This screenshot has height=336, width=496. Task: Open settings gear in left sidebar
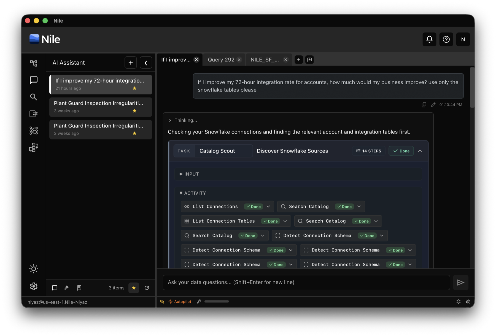pyautogui.click(x=34, y=286)
